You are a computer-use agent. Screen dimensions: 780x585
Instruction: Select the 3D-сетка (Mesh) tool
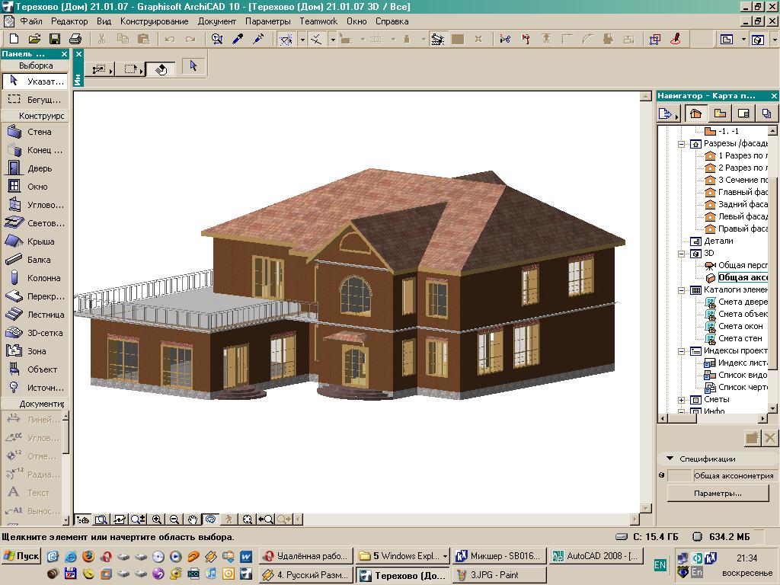[34, 333]
